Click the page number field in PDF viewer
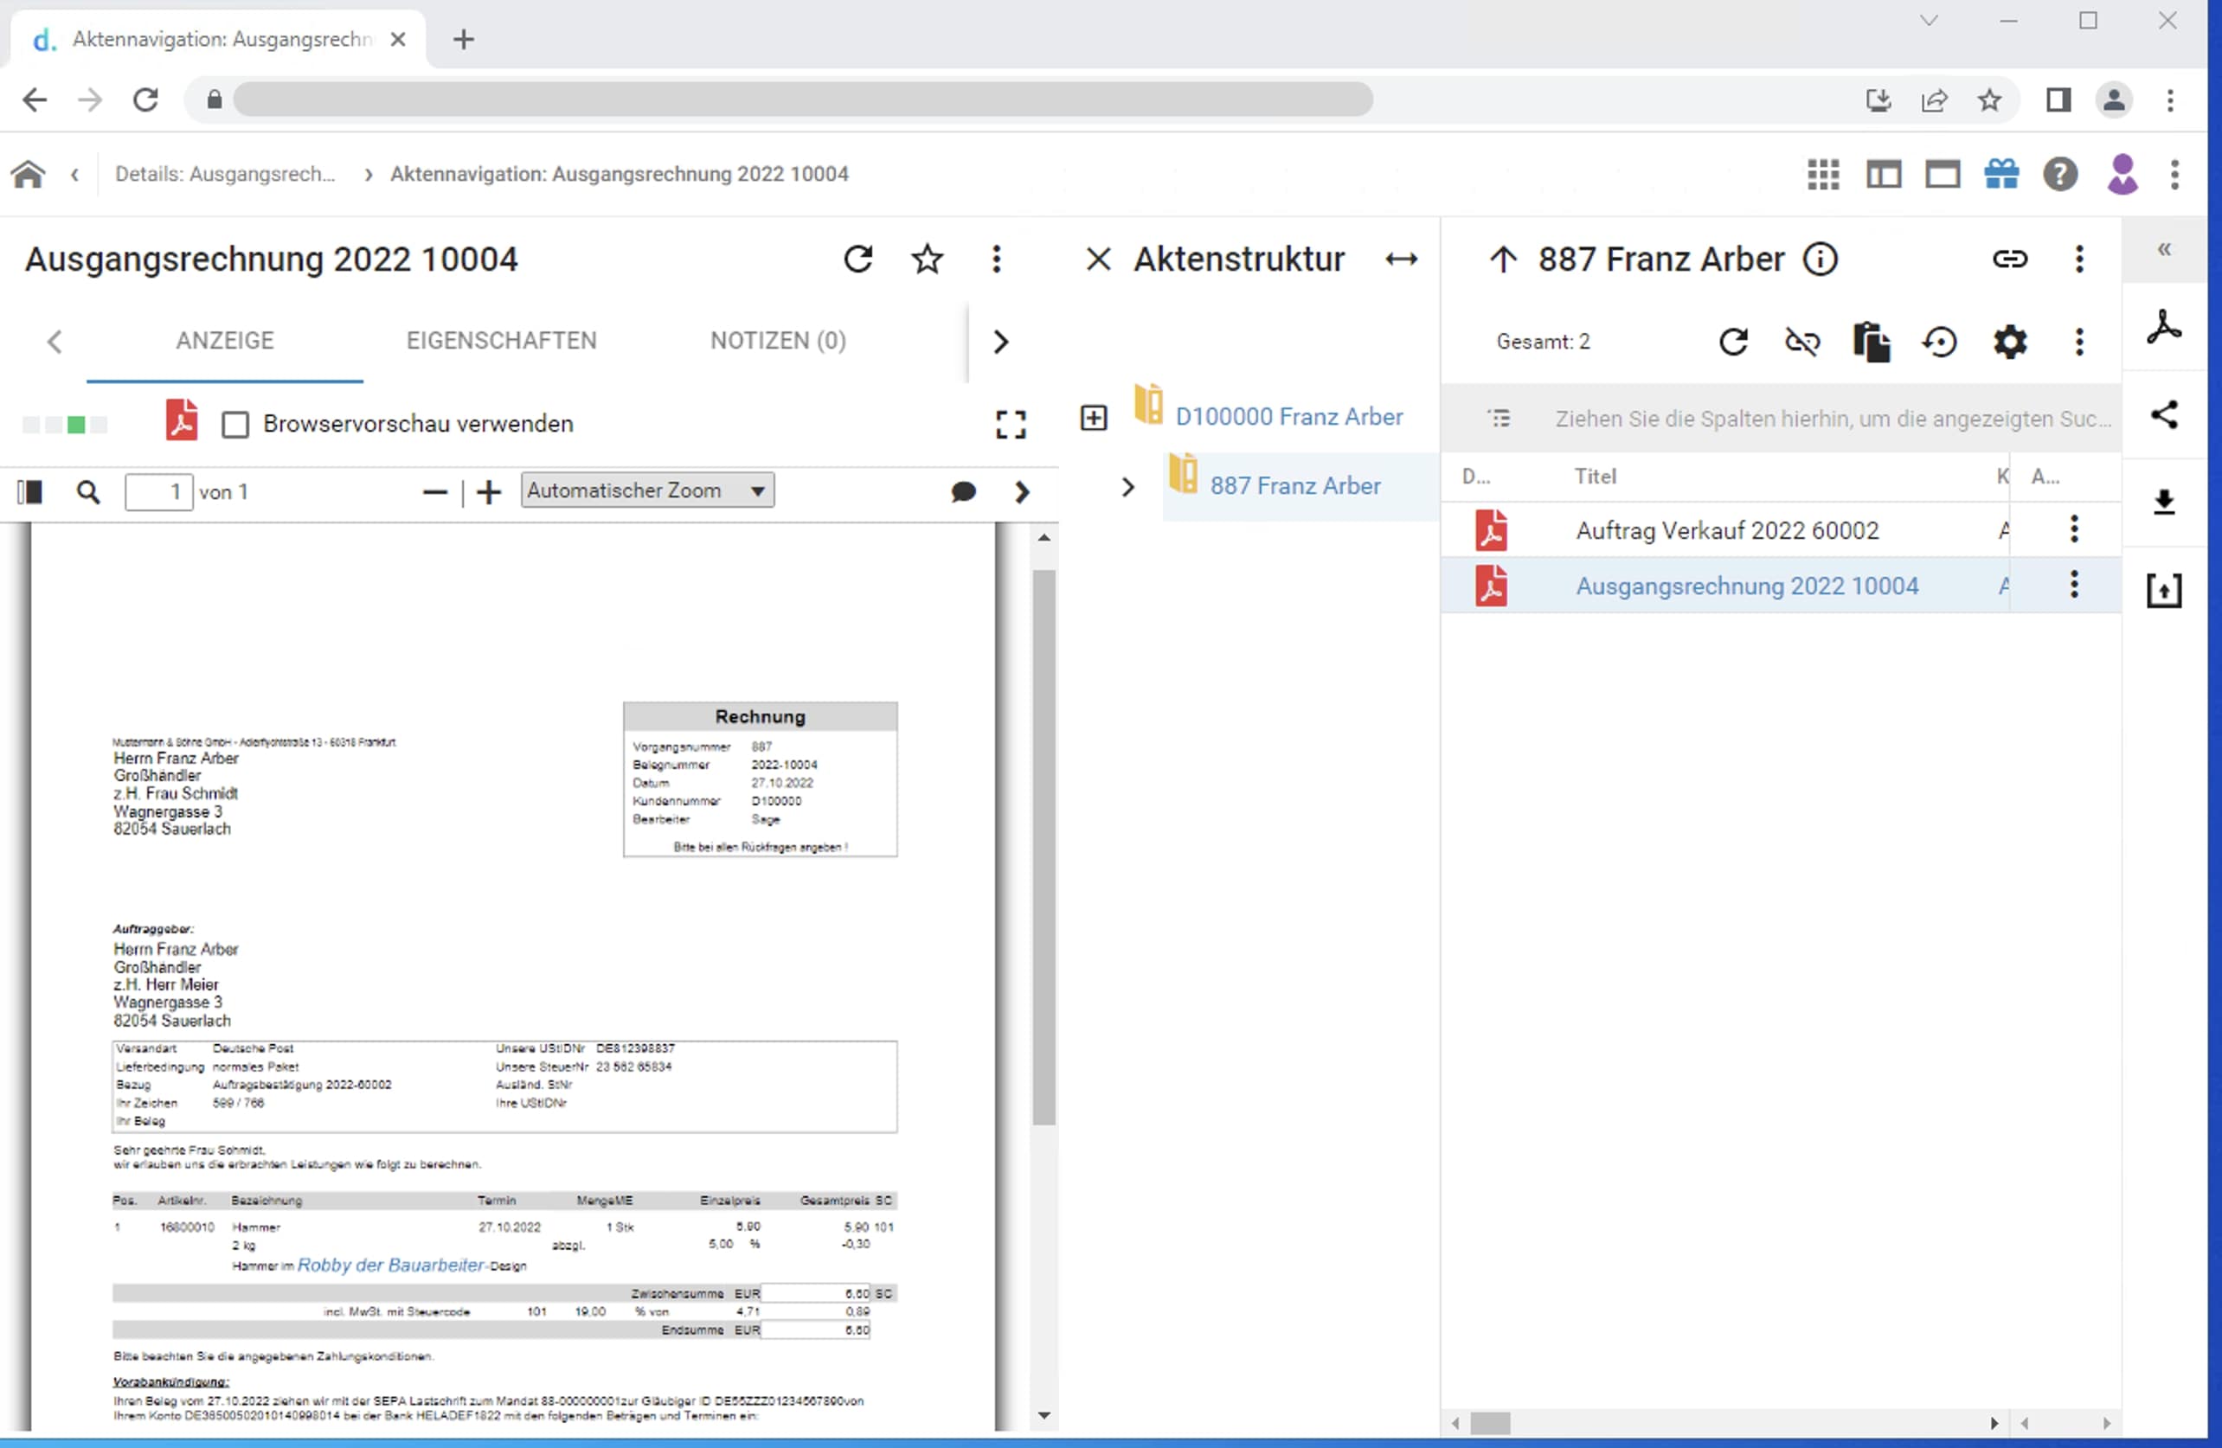The width and height of the screenshot is (2222, 1448). (x=158, y=492)
